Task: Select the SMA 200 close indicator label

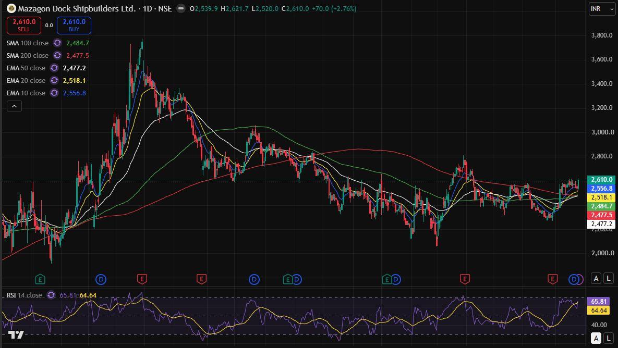Action: [x=28, y=56]
